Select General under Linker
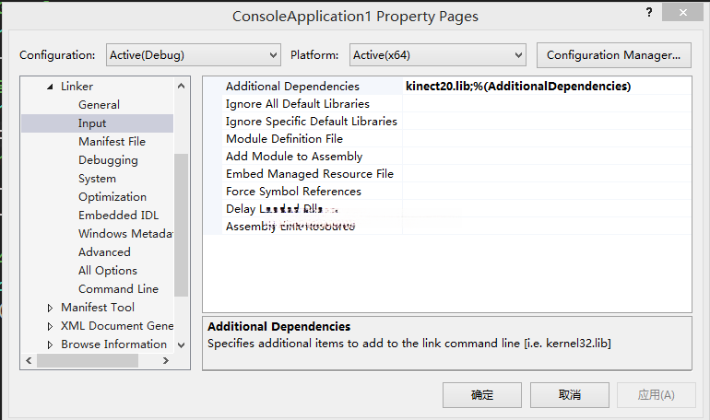 pyautogui.click(x=99, y=105)
